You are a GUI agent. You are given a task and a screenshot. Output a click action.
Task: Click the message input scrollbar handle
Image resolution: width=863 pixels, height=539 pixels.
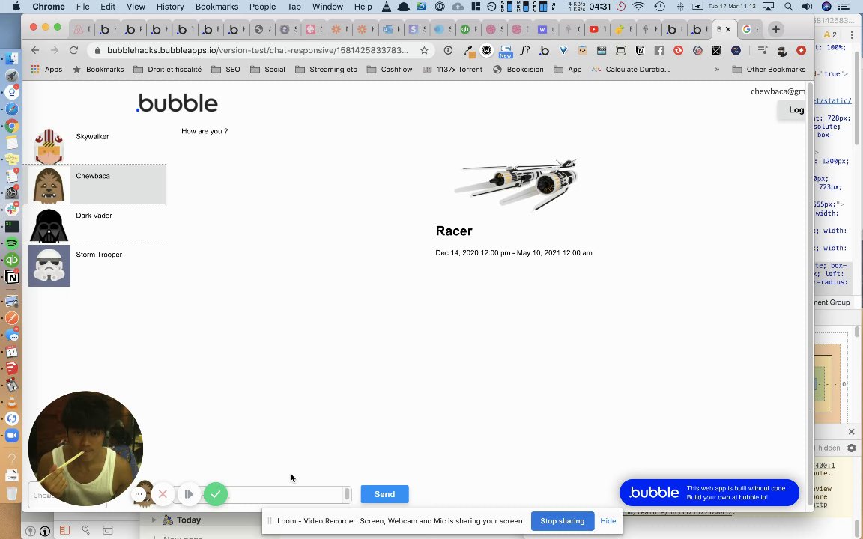pyautogui.click(x=347, y=493)
